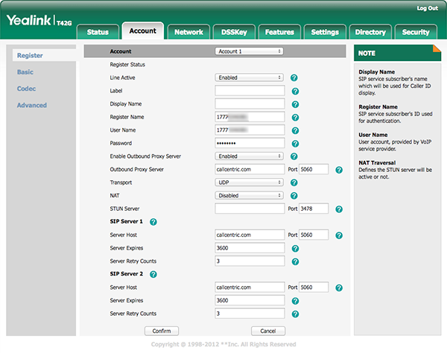Click help icon next to SIP Server 1 heading
The width and height of the screenshot is (447, 353).
pyautogui.click(x=153, y=222)
